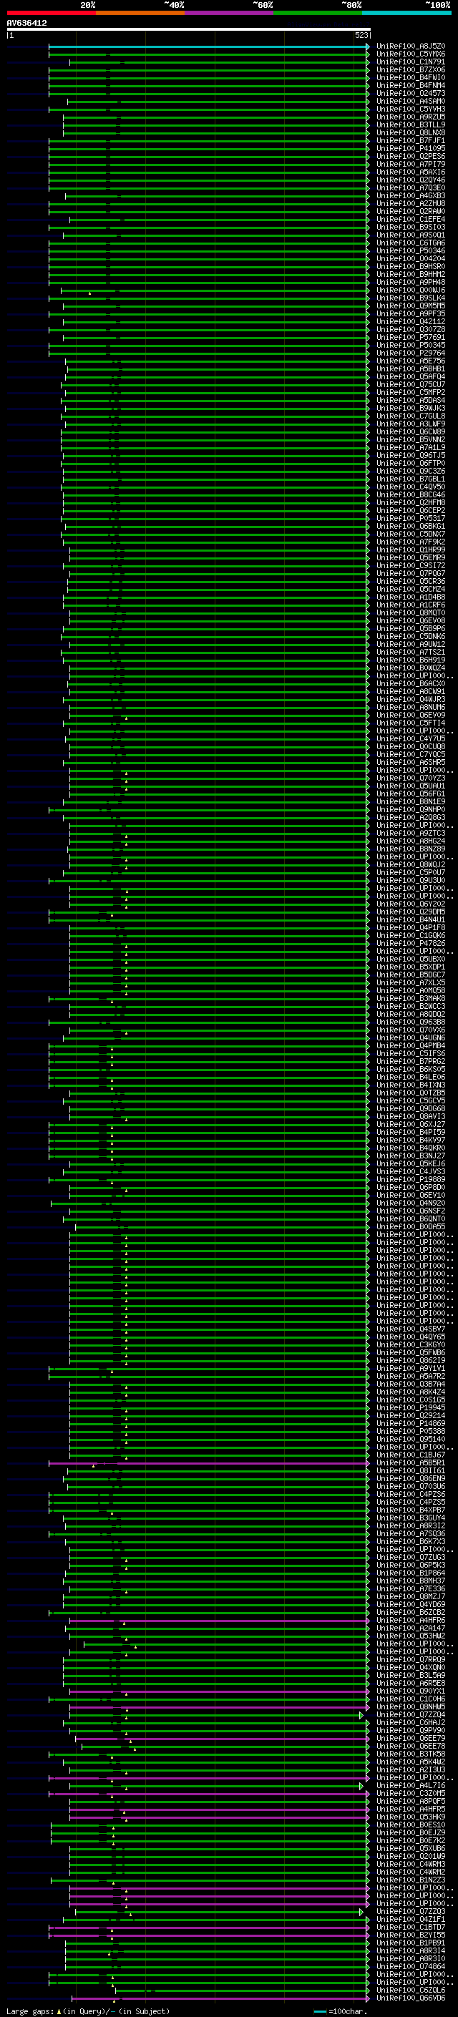
Task: Select hit label UniRef100_A9RZU5
Action: coord(411,117)
